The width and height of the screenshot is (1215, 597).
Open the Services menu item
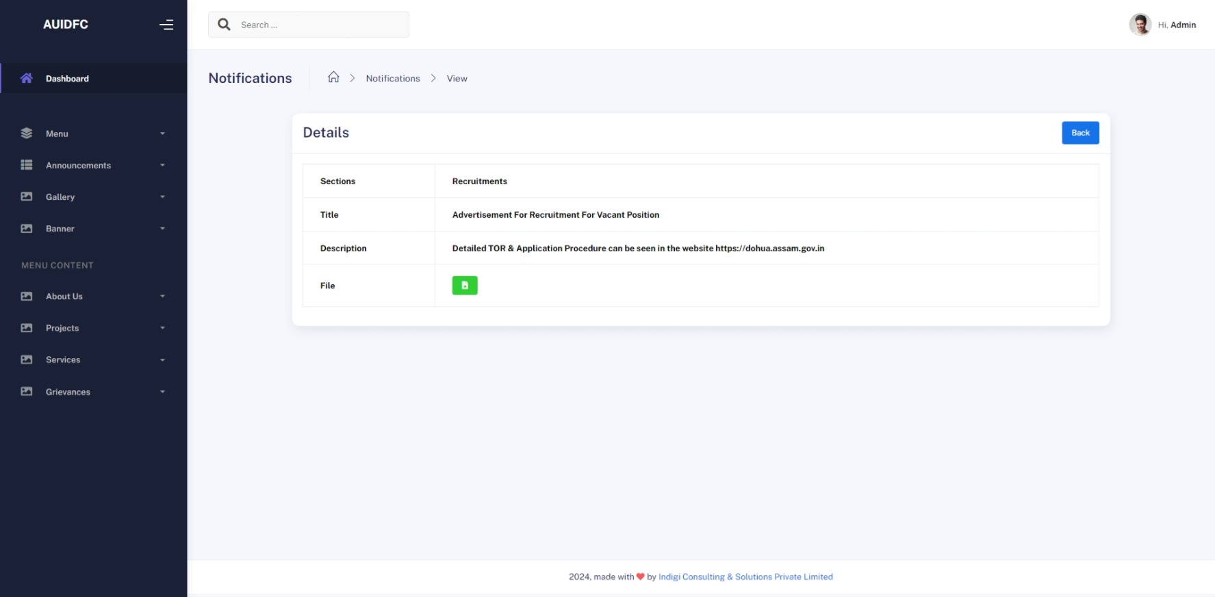click(x=63, y=359)
